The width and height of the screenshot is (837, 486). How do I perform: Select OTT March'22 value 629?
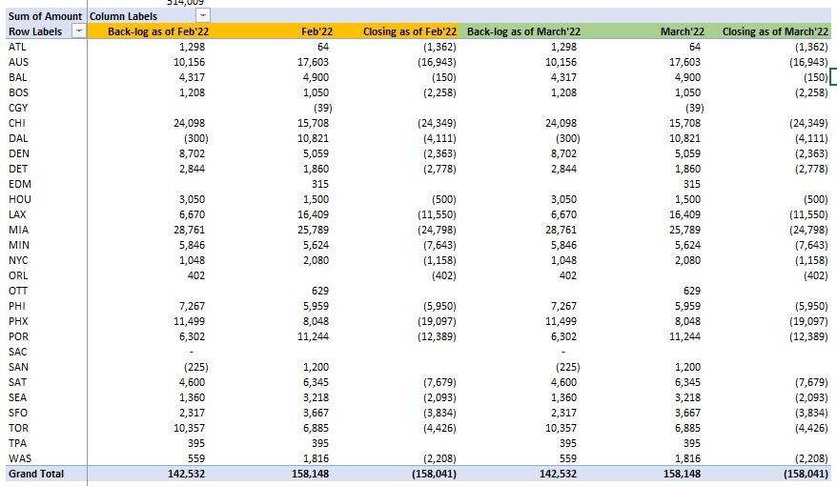click(x=692, y=291)
